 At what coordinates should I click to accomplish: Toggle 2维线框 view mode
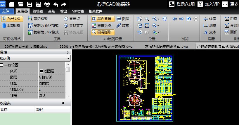(12, 19)
